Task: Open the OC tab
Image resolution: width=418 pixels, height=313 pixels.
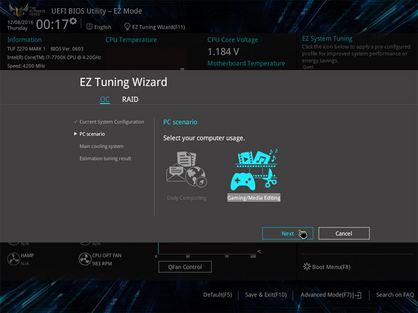Action: click(105, 99)
